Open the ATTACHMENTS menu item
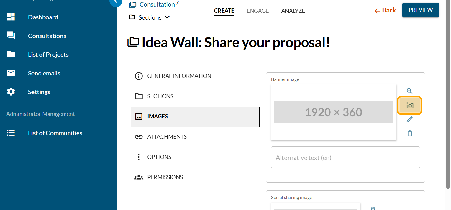Screen dimensions: 451x210 coord(167,137)
